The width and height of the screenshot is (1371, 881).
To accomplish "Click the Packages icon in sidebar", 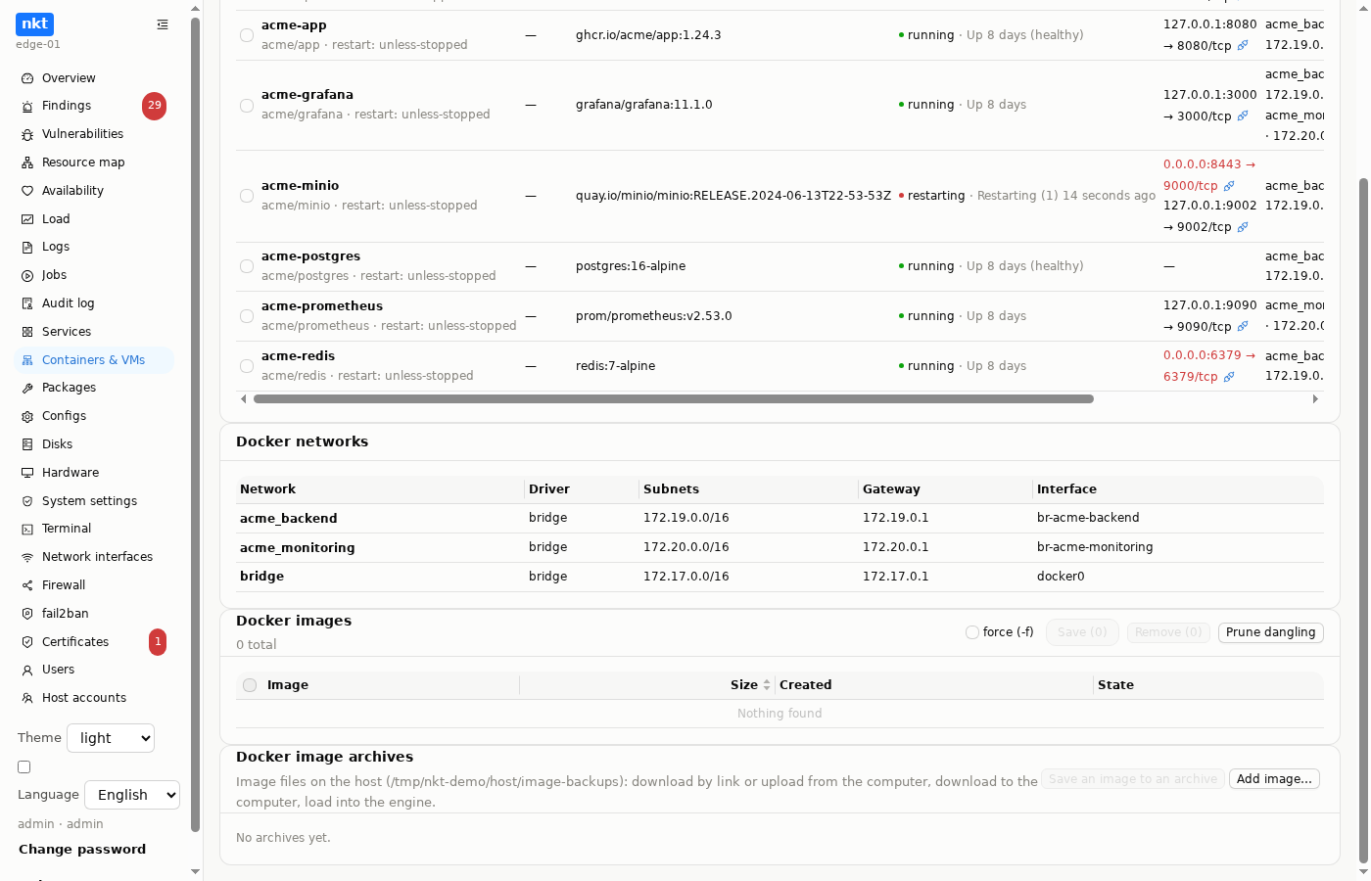I will pos(27,388).
